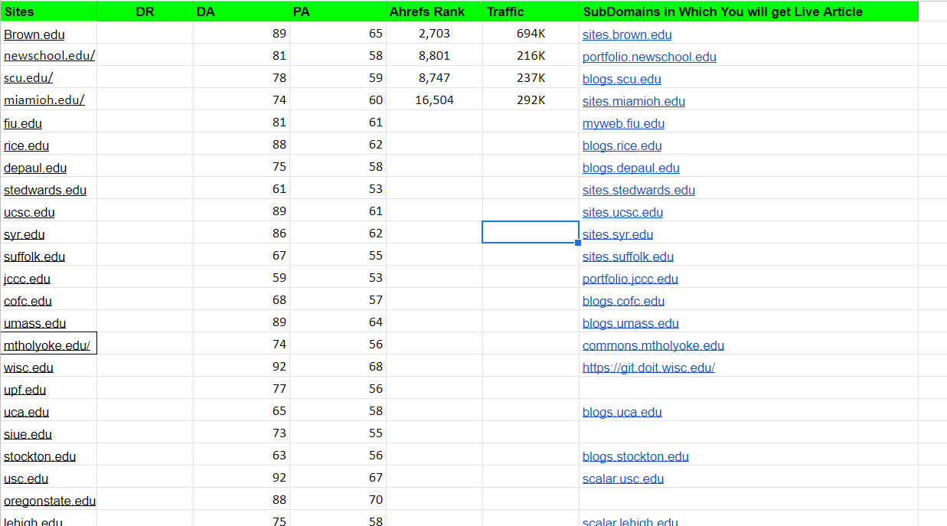Image resolution: width=947 pixels, height=526 pixels.
Task: Select the stockton.edu cell
Action: [49, 456]
